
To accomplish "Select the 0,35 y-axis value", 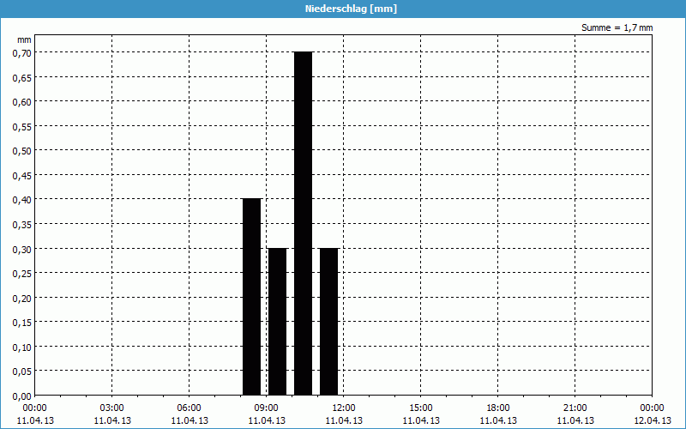I will click(x=22, y=225).
